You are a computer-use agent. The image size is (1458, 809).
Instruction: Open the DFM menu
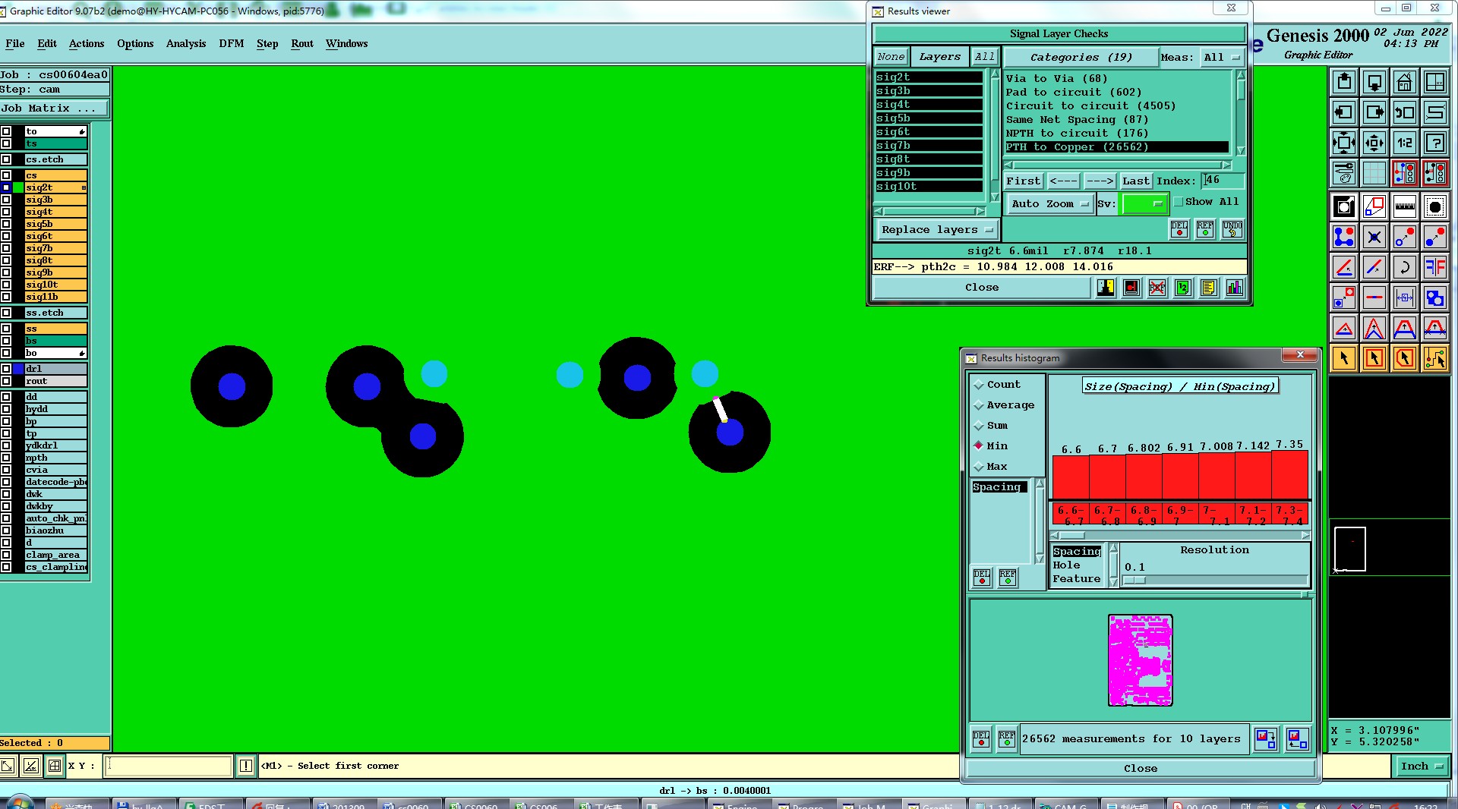pos(232,43)
